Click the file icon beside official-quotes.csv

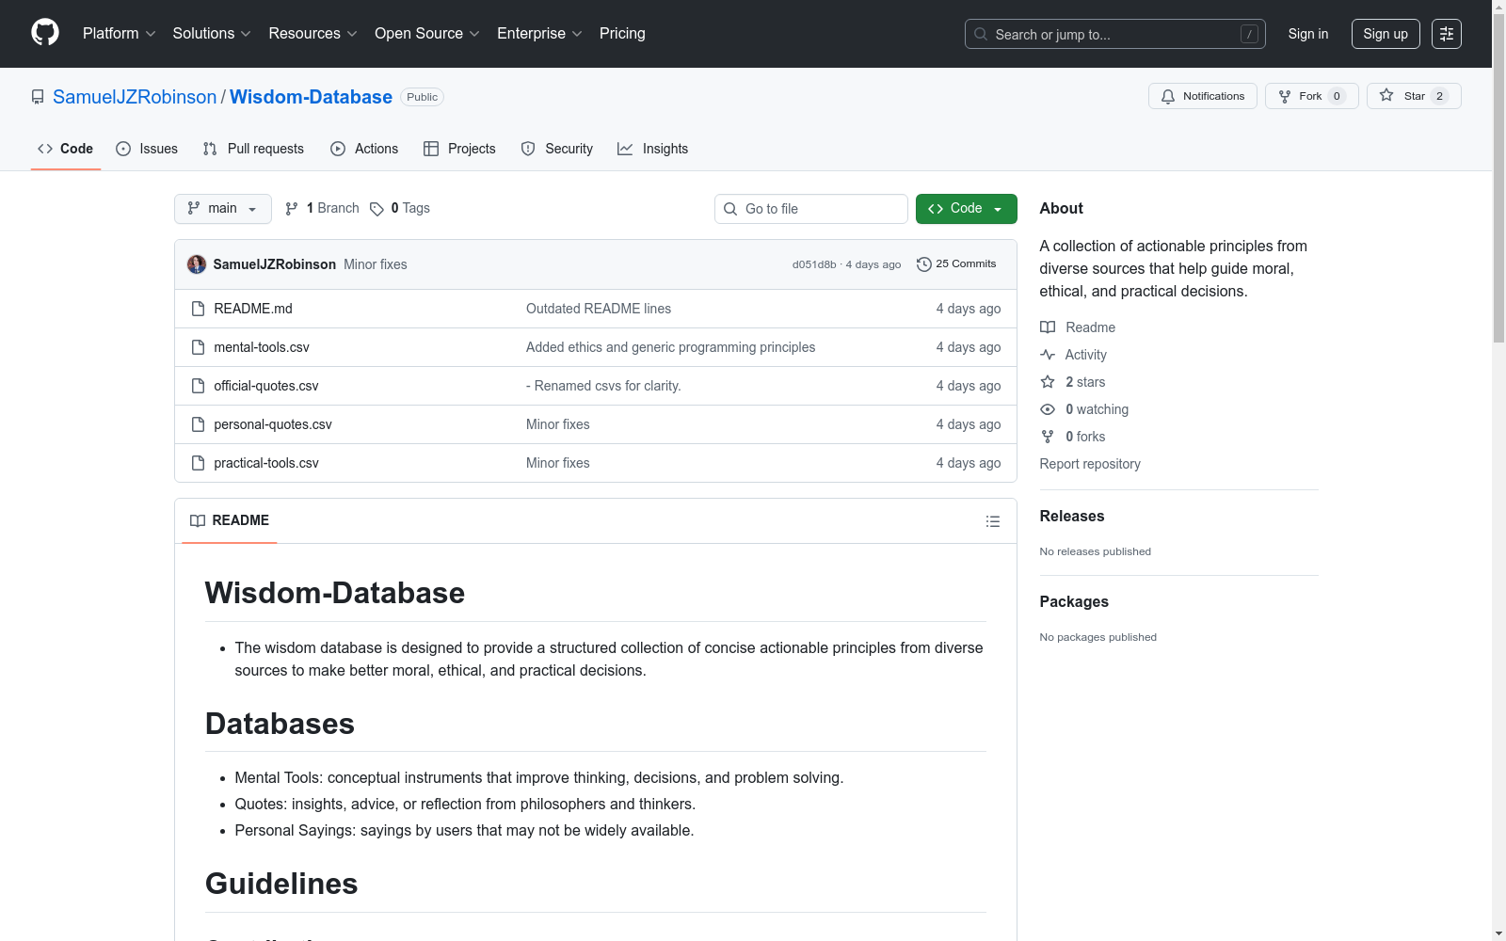[x=198, y=386]
